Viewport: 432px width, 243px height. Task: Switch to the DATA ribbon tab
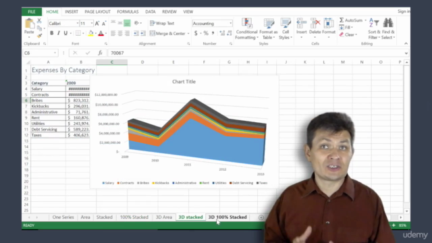151,12
